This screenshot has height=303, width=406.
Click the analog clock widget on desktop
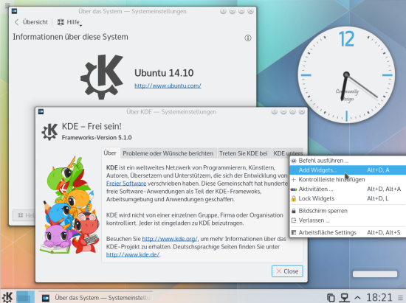pos(346,74)
